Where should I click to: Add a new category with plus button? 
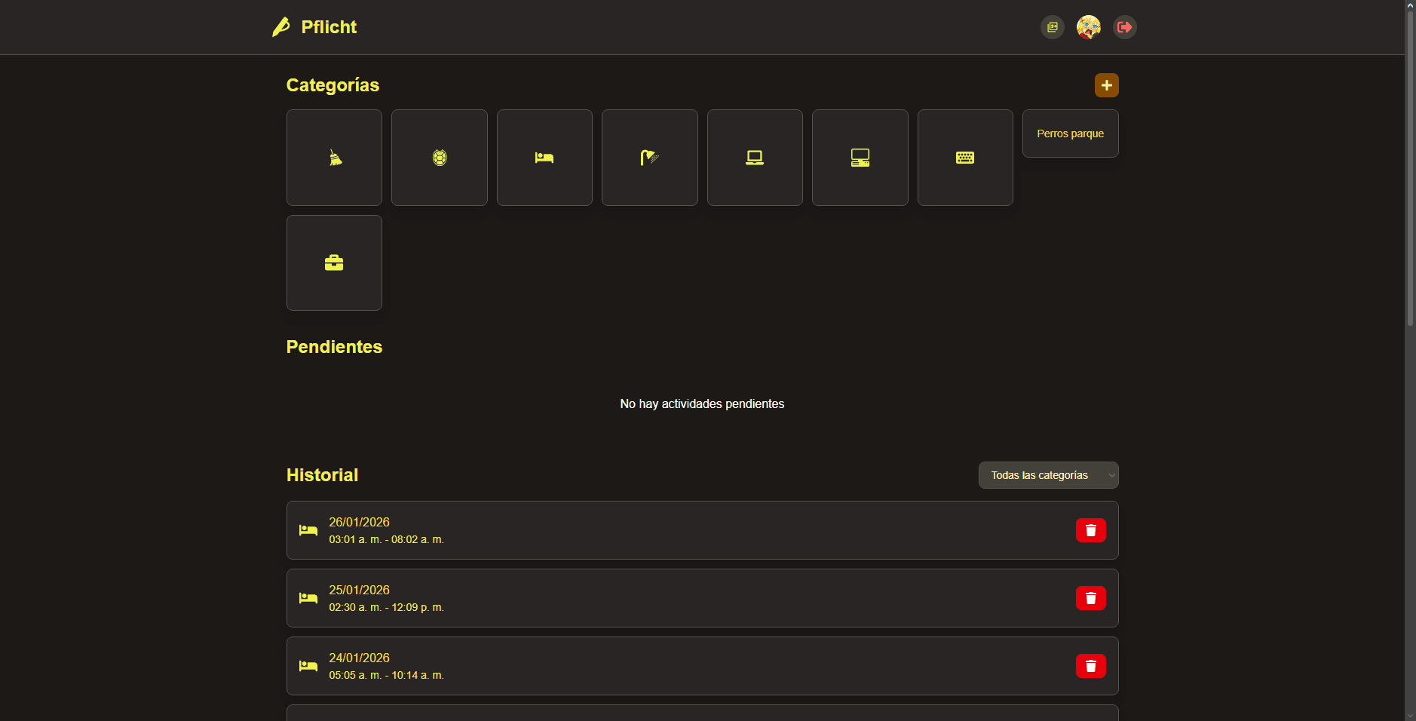coord(1106,85)
